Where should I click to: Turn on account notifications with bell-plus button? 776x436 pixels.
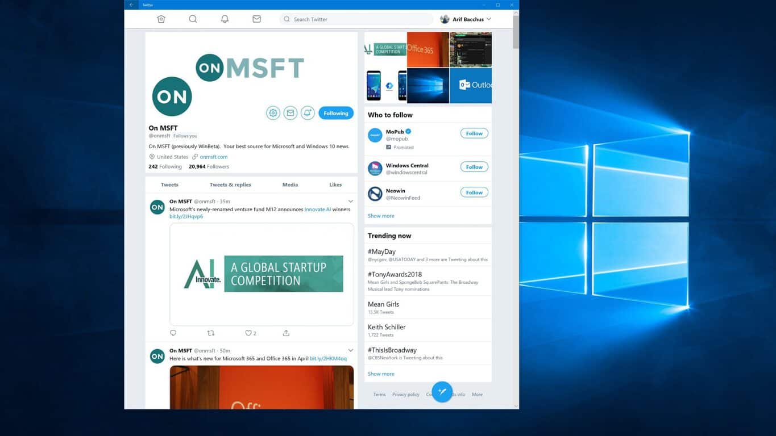308,113
